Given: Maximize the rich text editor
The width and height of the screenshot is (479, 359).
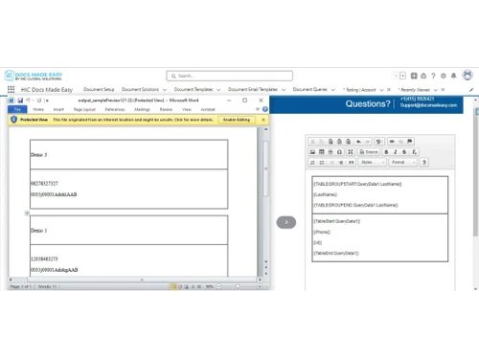Looking at the screenshot, I should point(351,152).
